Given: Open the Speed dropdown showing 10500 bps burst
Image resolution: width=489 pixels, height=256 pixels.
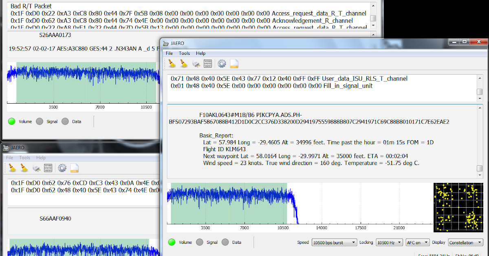Looking at the screenshot, I should [334, 242].
